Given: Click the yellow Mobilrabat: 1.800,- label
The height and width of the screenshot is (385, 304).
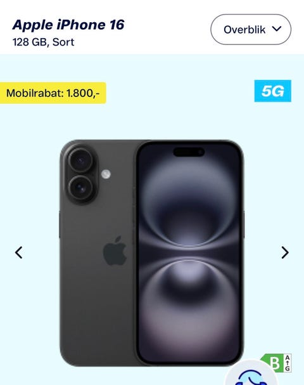Looking at the screenshot, I should coord(53,93).
